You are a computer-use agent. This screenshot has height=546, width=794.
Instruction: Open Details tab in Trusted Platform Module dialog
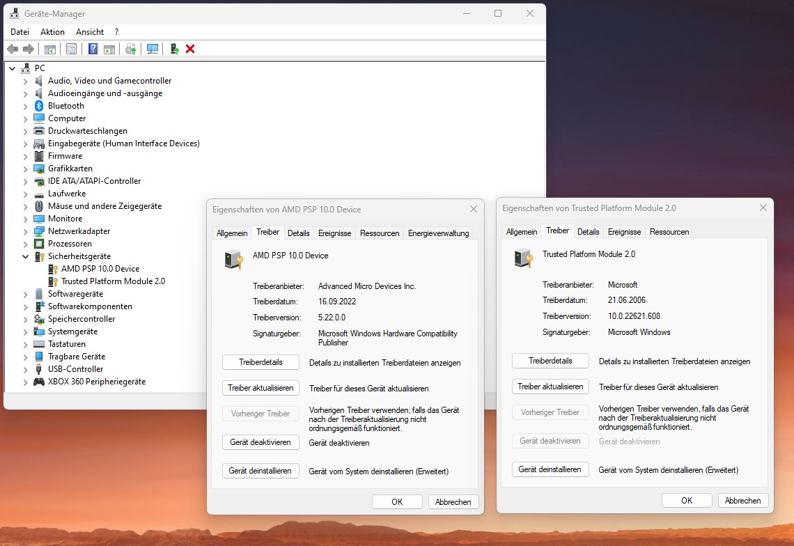pyautogui.click(x=588, y=231)
